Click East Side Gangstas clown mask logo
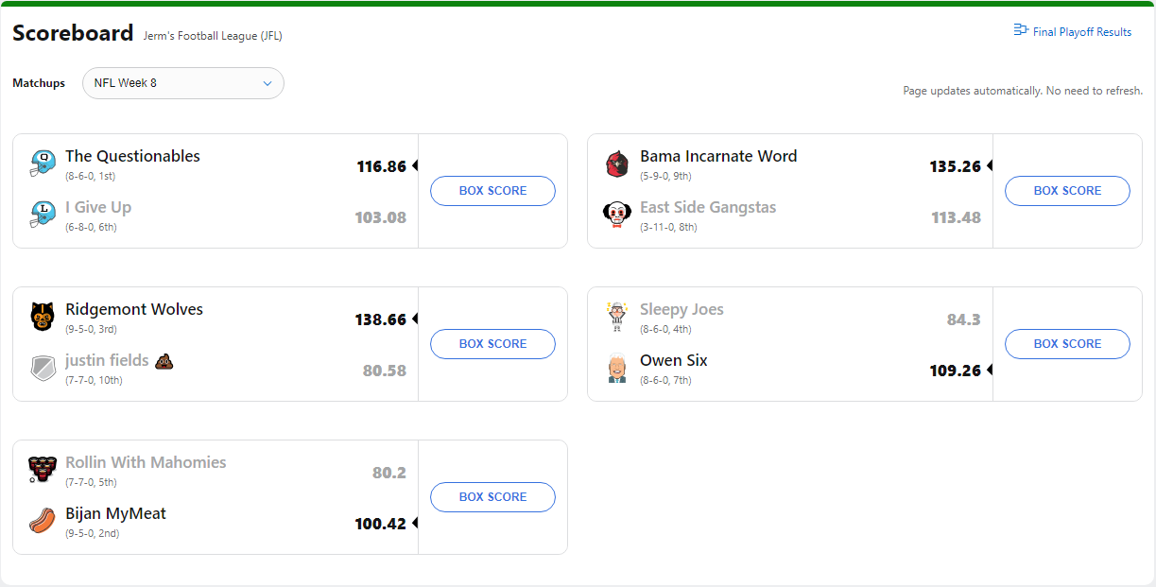 [x=617, y=215]
